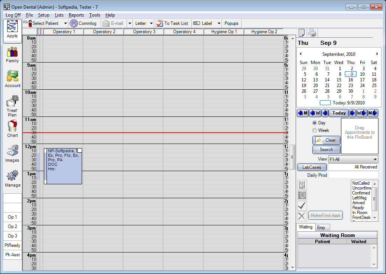The height and width of the screenshot is (274, 386).
Task: Go back one month with M arrow
Action: pyautogui.click(x=303, y=113)
